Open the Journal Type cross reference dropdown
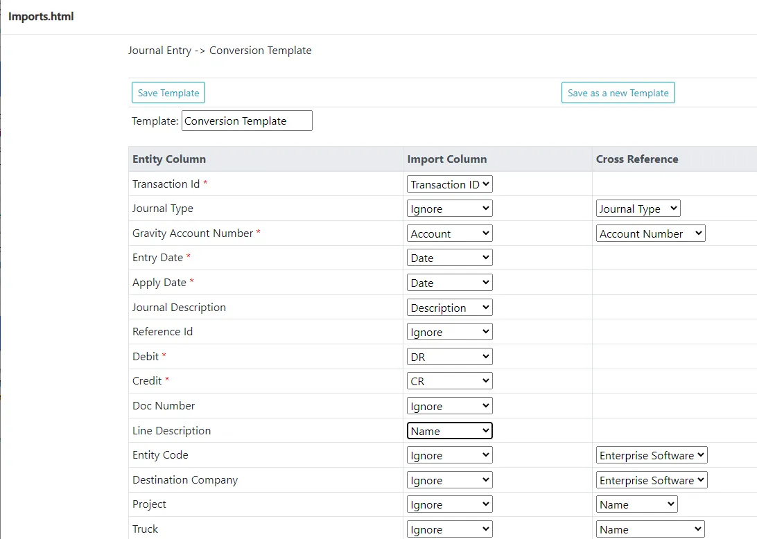 coord(638,209)
